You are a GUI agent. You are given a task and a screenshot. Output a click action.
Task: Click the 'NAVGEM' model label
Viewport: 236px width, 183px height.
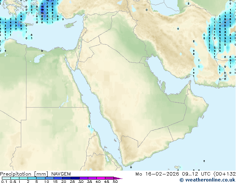pyautogui.click(x=61, y=174)
